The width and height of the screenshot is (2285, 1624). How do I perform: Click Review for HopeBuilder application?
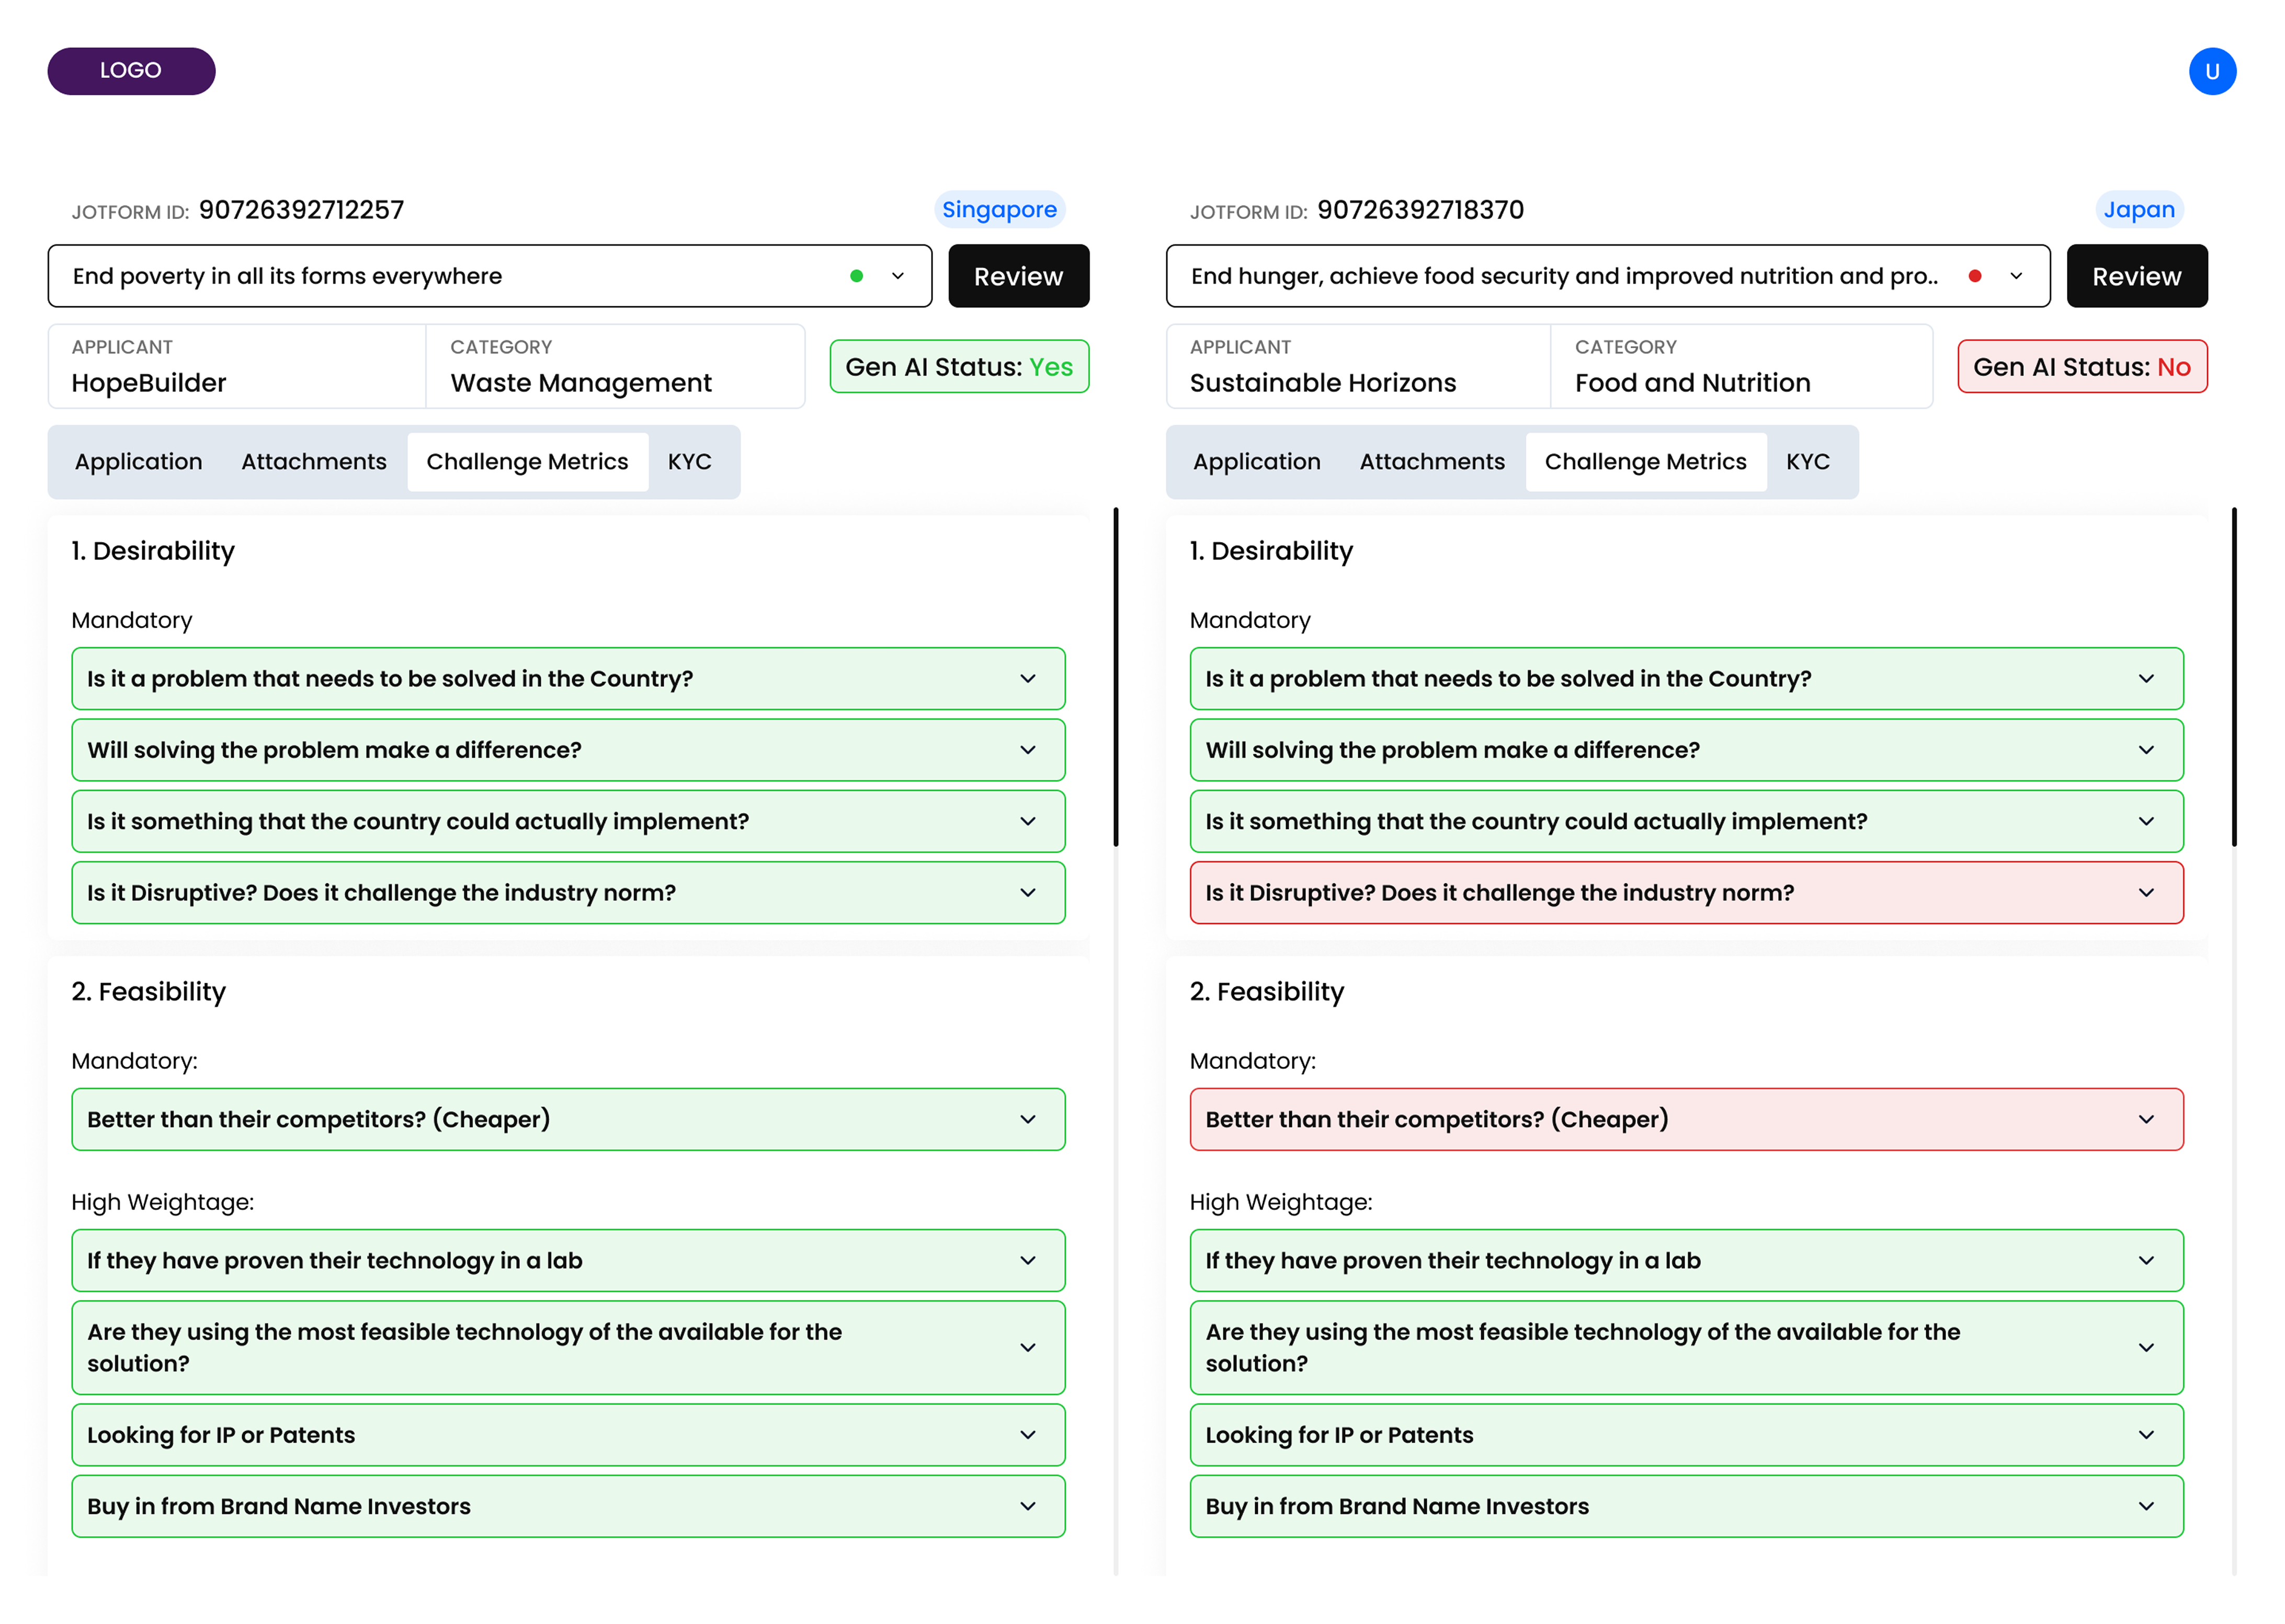pyautogui.click(x=1018, y=276)
